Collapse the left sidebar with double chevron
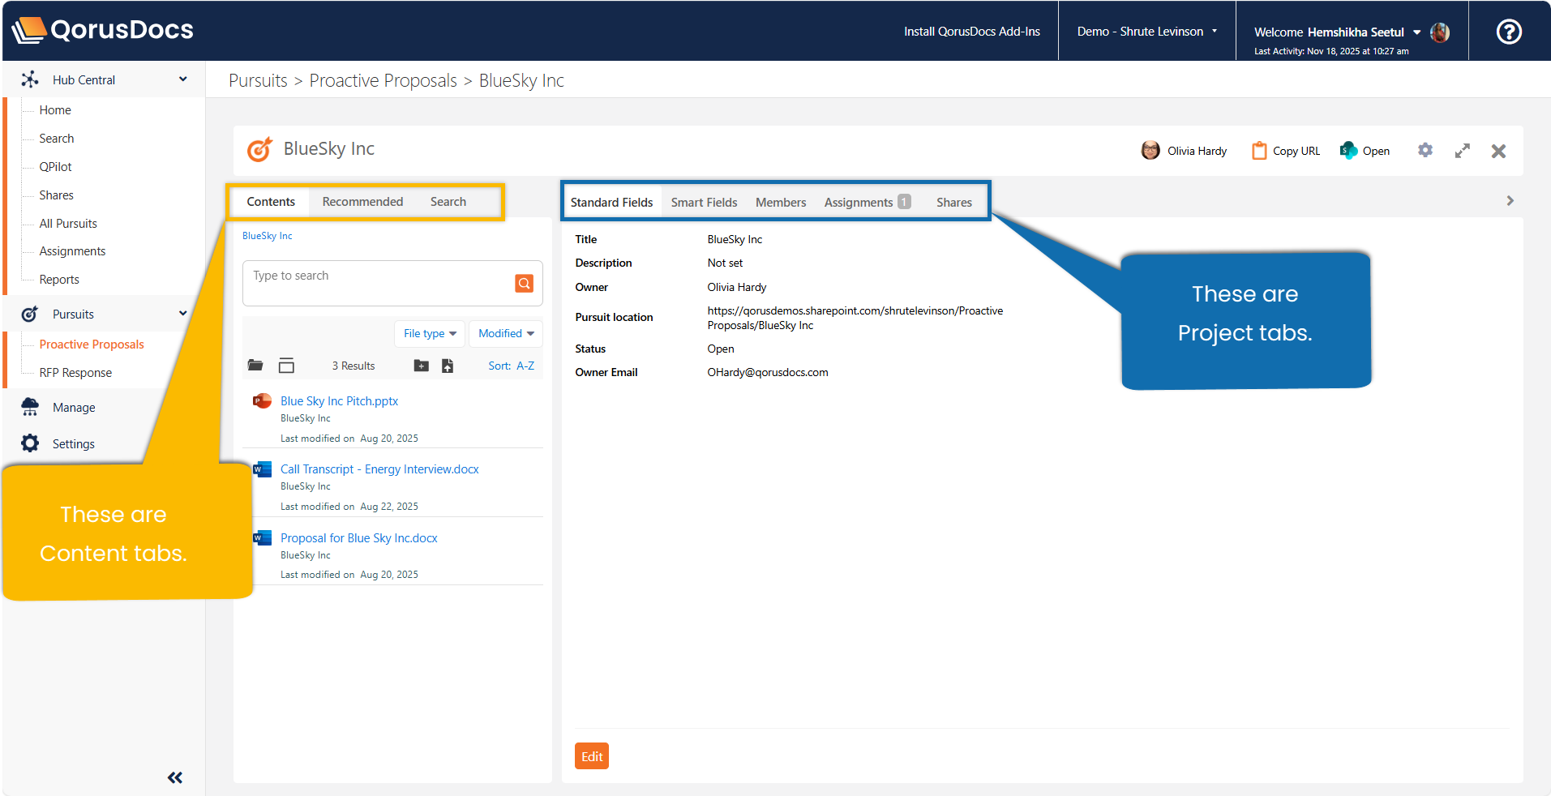The image size is (1551, 796). (175, 777)
